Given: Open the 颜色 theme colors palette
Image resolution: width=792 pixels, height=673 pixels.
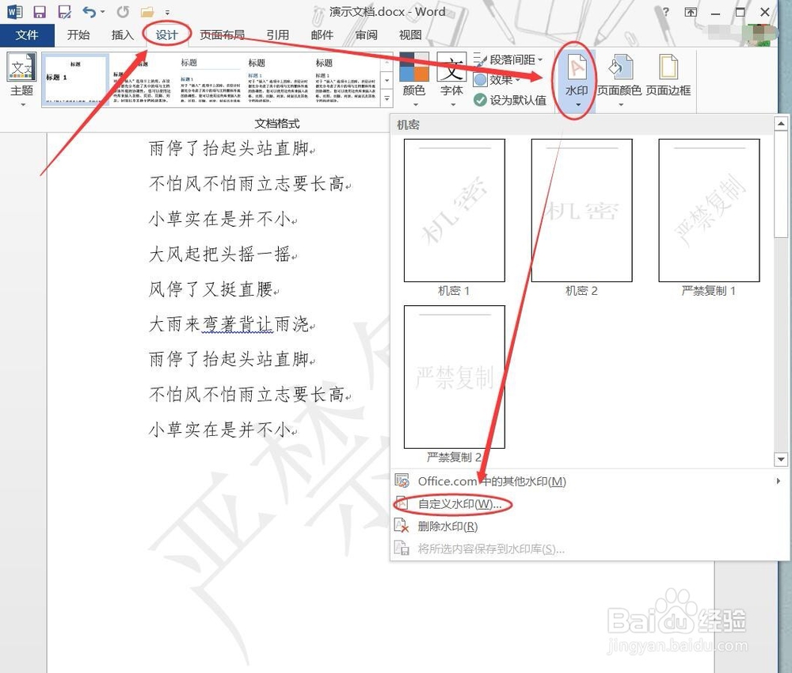Looking at the screenshot, I should [413, 73].
